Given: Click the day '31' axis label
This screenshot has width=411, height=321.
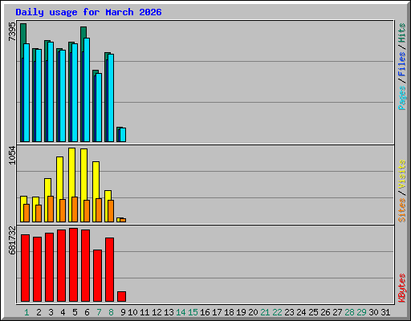Looking at the screenshot, I should click(385, 312).
